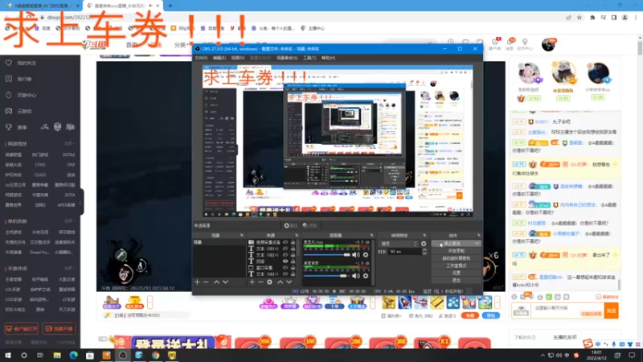Open File Explorer from the taskbar
Image resolution: width=643 pixels, height=362 pixels.
click(57, 355)
